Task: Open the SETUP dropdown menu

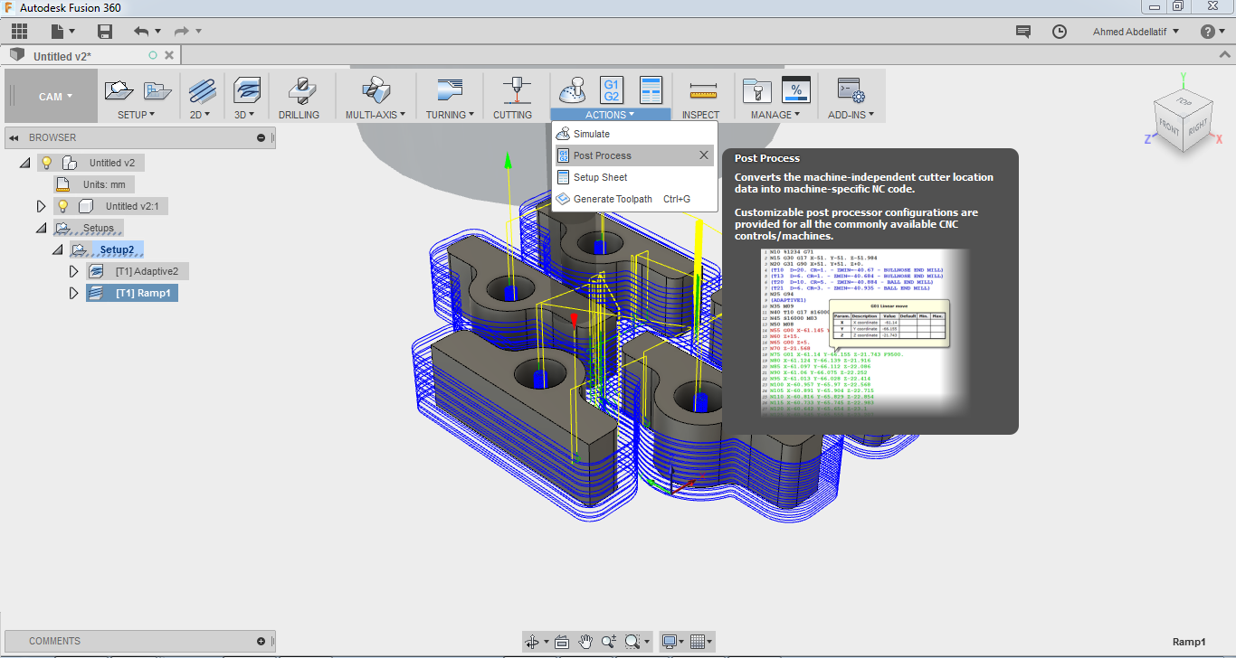Action: [137, 115]
